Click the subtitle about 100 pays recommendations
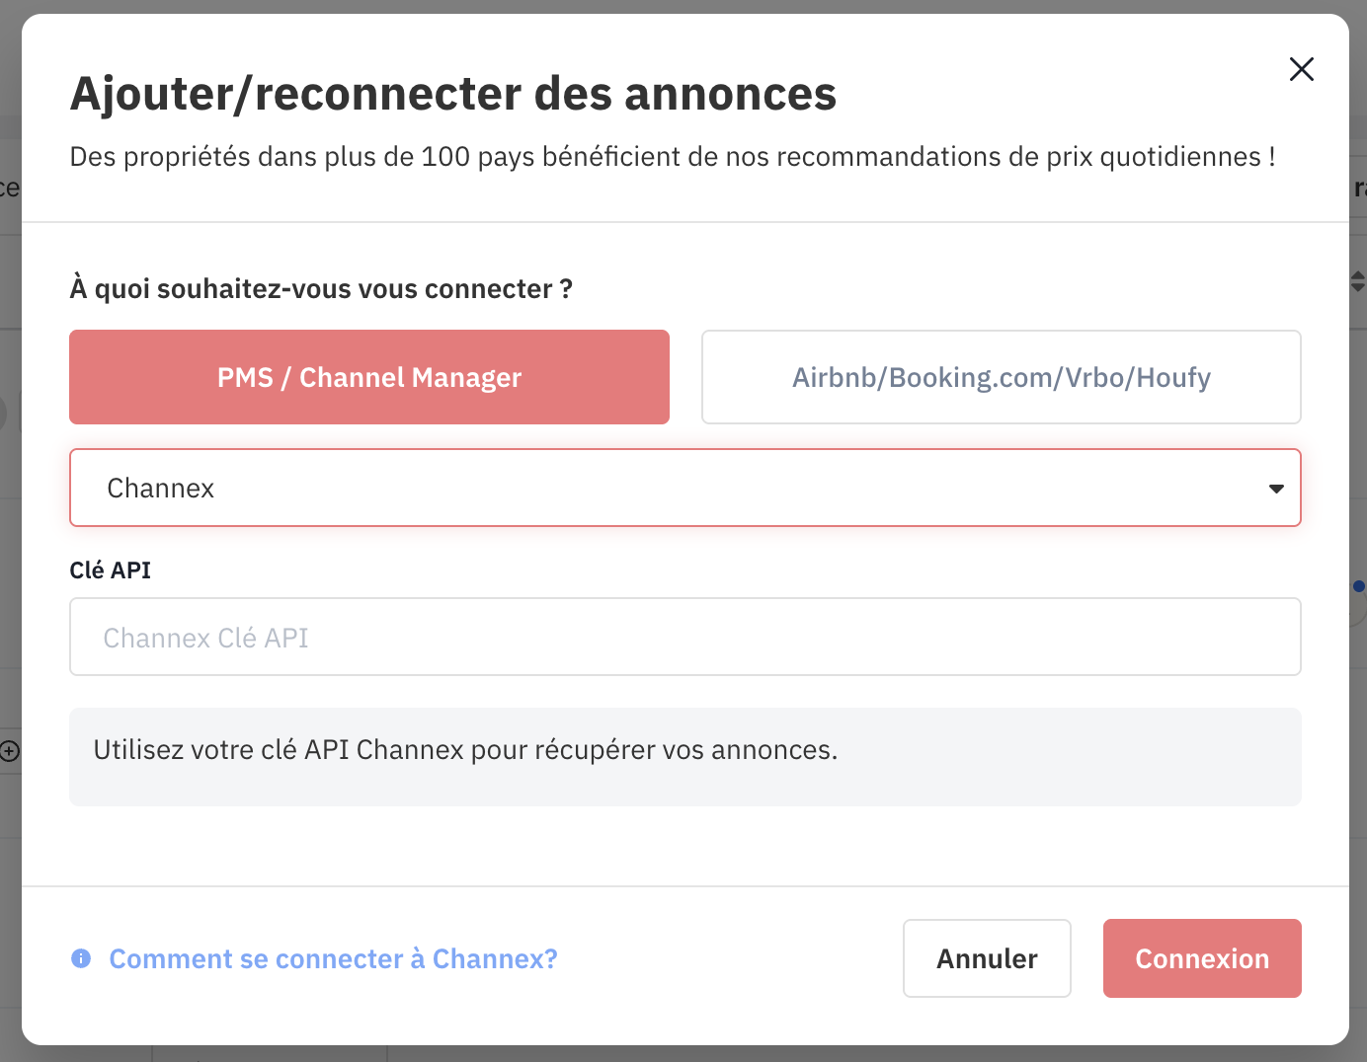Image resolution: width=1367 pixels, height=1062 pixels. [673, 157]
